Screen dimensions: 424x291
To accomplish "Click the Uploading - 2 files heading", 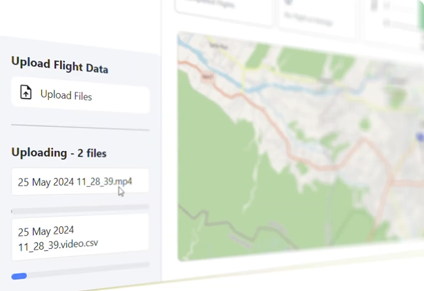I will pos(59,152).
